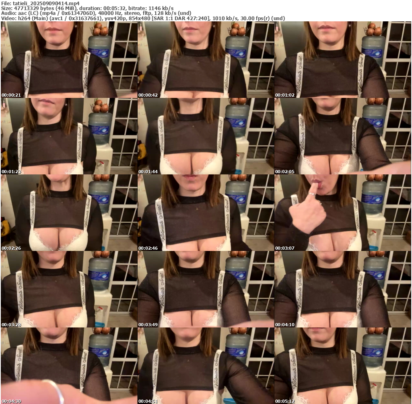Select the 00:03:07 frame with raised hand
The image size is (412, 404).
click(x=343, y=213)
